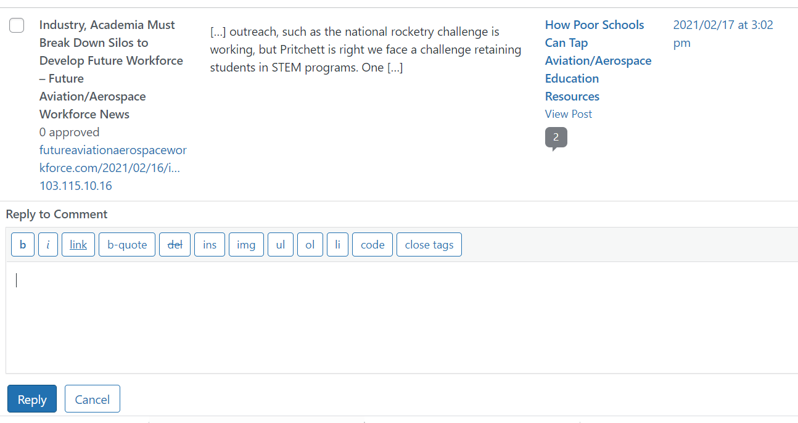This screenshot has height=423, width=798.
Task: Insert a link with the link button
Action: click(78, 245)
